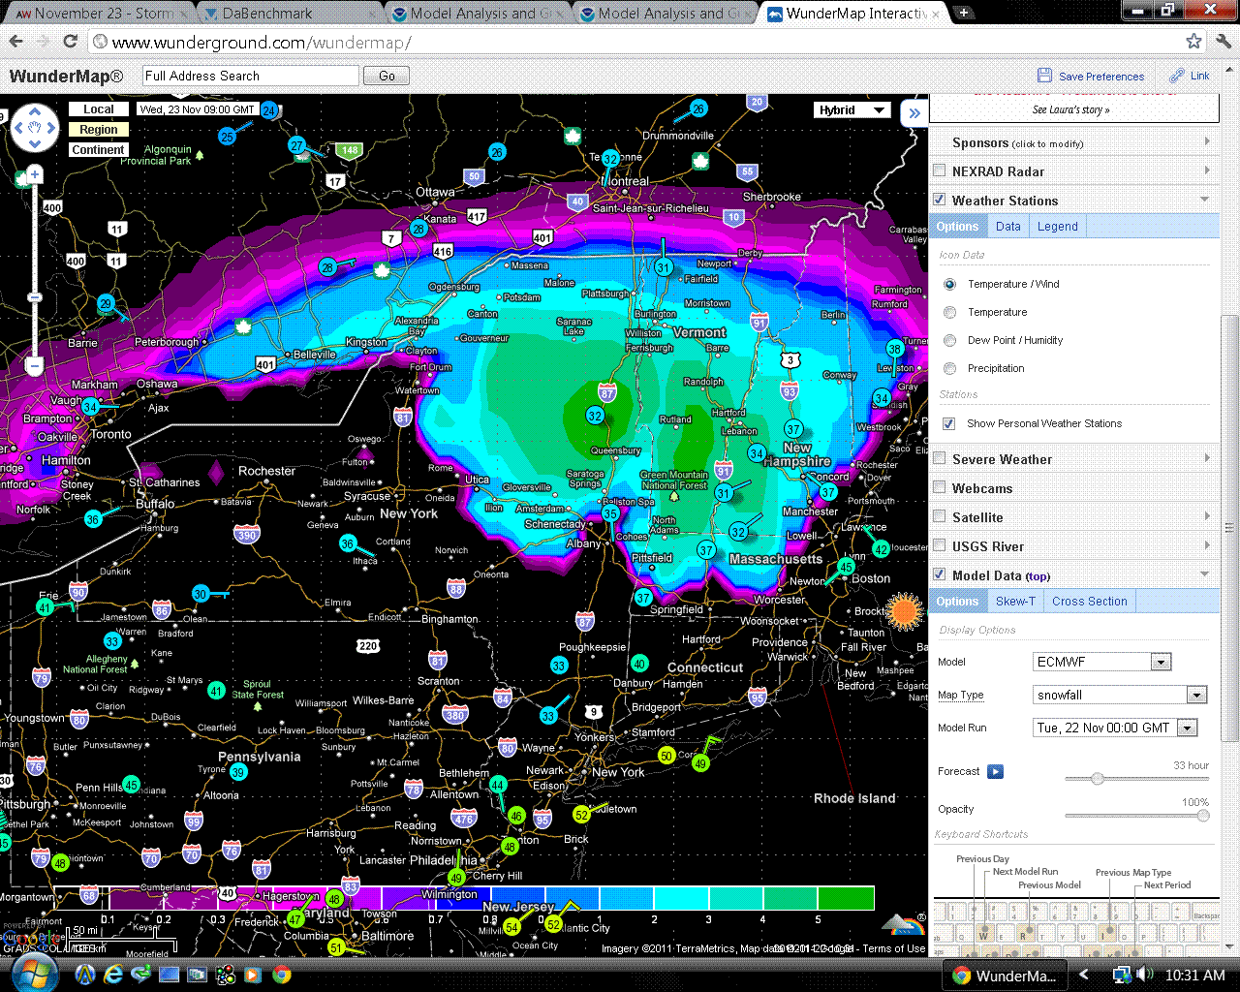Click the Save Preferences disk icon
The width and height of the screenshot is (1240, 992).
tap(1044, 76)
